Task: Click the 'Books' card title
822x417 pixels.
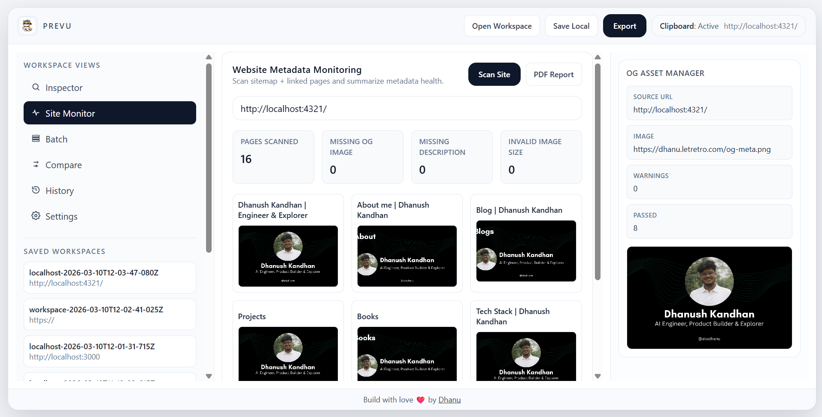Action: pyautogui.click(x=368, y=317)
